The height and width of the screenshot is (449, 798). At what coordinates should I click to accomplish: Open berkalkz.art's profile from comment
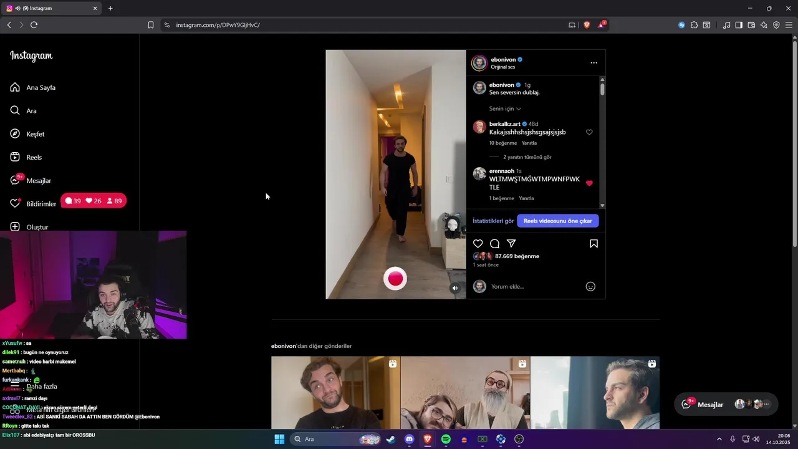[x=504, y=124]
